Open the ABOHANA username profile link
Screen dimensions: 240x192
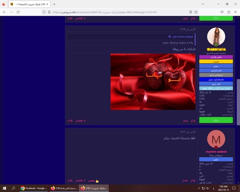[216, 49]
